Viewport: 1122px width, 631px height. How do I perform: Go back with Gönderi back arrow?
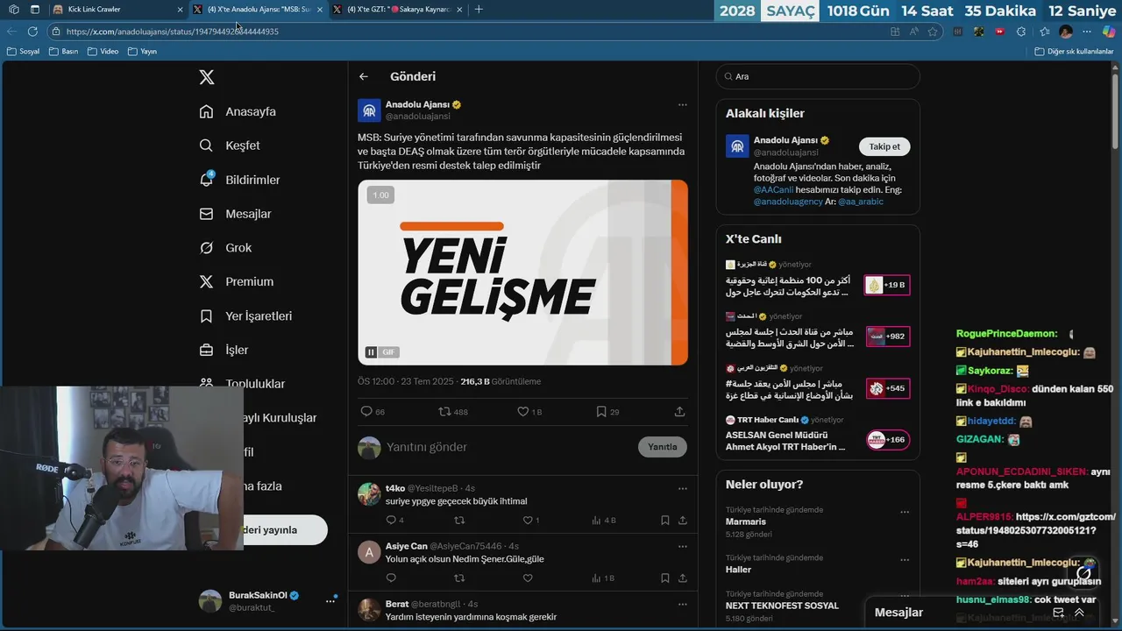(x=364, y=77)
